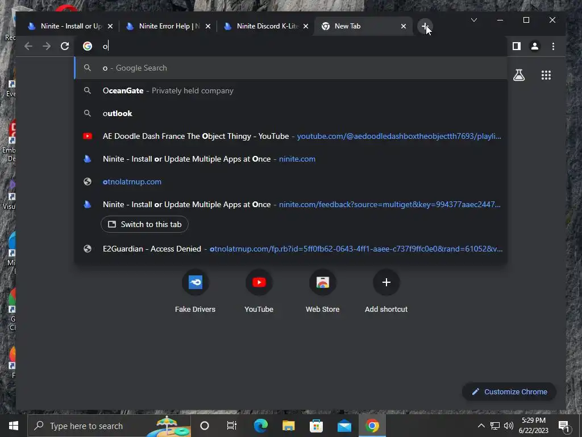
Task: Click the Customize Chrome button
Action: 509,391
